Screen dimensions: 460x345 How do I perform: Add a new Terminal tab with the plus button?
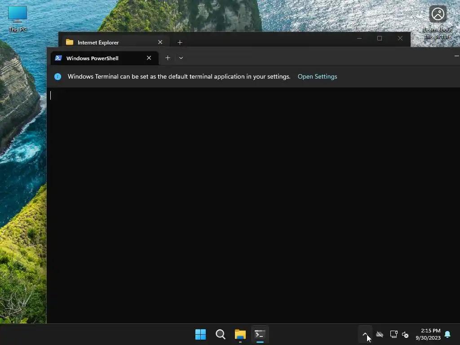click(168, 58)
